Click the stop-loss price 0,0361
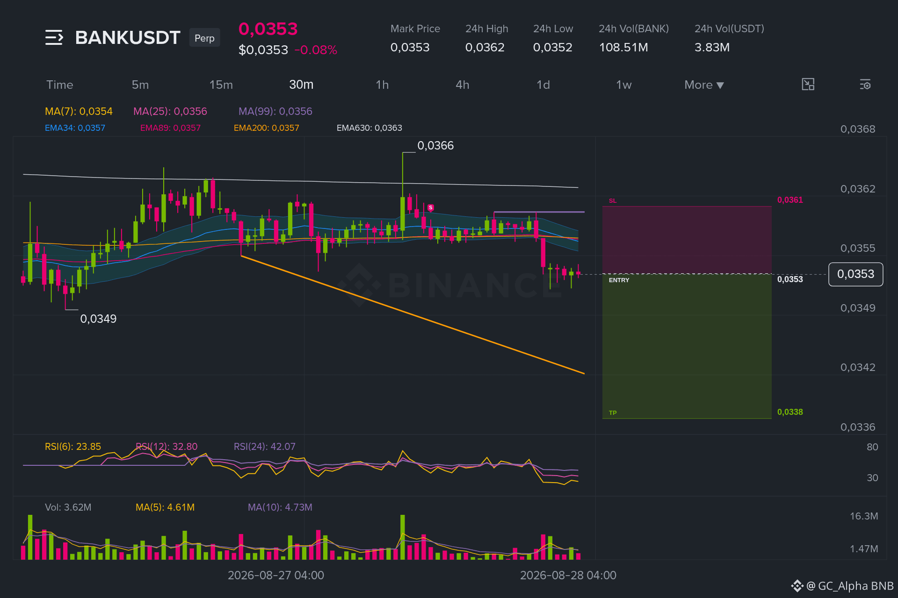The width and height of the screenshot is (898, 598). tap(790, 200)
